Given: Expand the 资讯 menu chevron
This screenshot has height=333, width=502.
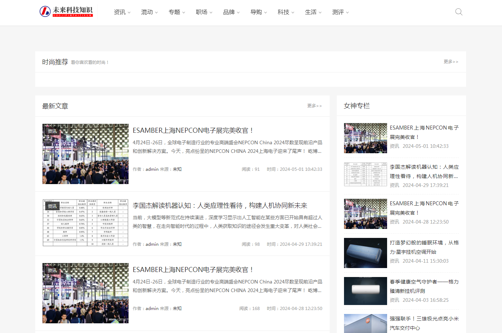Looking at the screenshot, I should pyautogui.click(x=129, y=13).
